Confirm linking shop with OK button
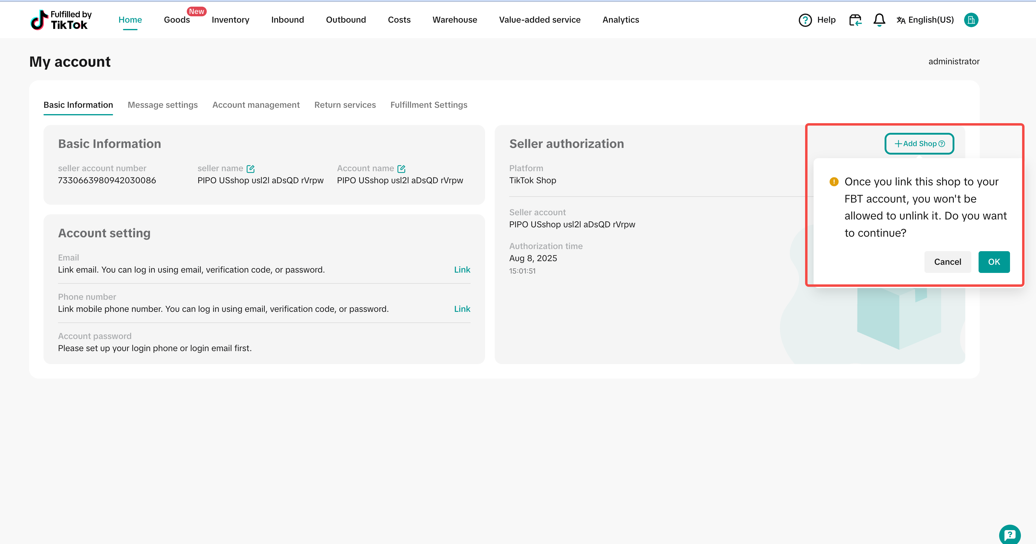This screenshot has width=1036, height=544. click(994, 262)
